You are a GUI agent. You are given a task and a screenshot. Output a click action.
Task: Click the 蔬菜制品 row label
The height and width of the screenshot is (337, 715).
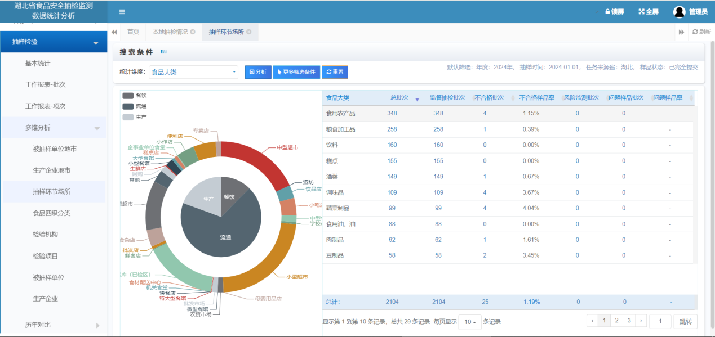(x=337, y=208)
